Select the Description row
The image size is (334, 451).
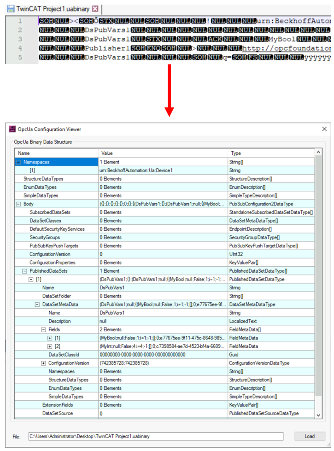(164, 321)
